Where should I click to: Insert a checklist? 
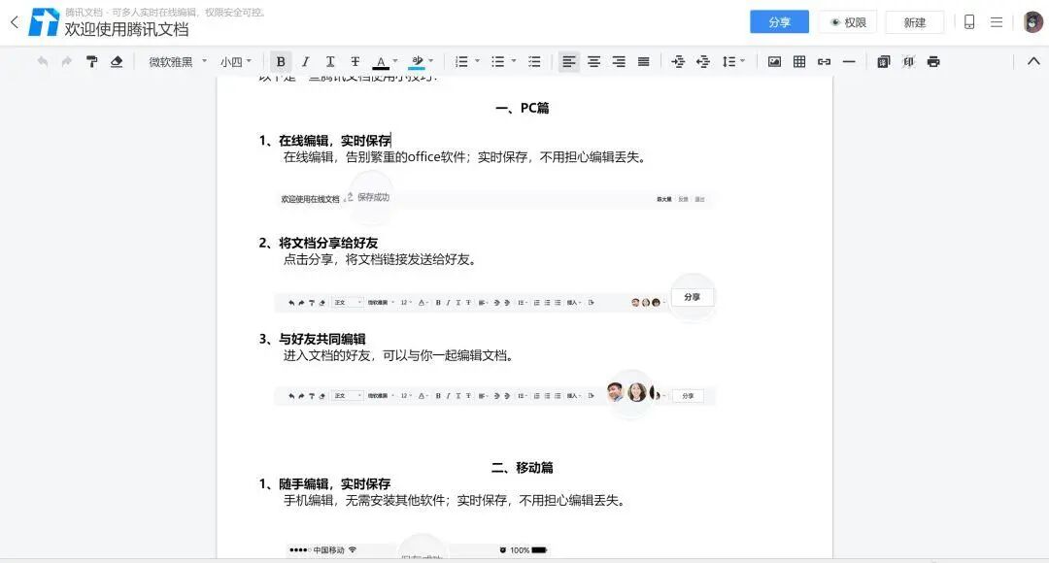tap(534, 61)
